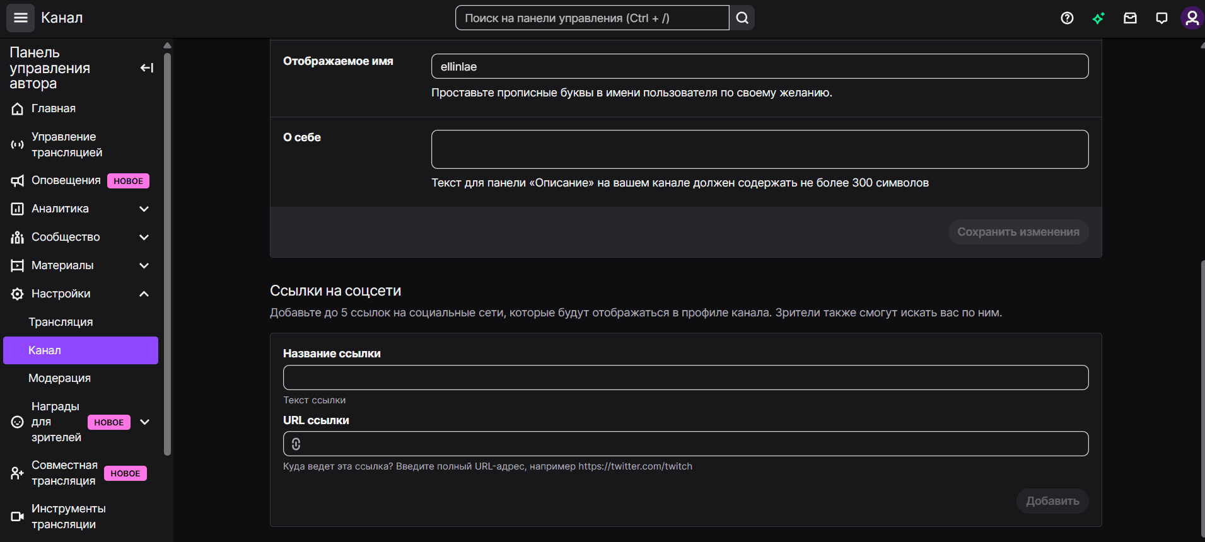Viewport: 1205px width, 542px height.
Task: Open the user profile avatar menu
Action: click(x=1192, y=18)
